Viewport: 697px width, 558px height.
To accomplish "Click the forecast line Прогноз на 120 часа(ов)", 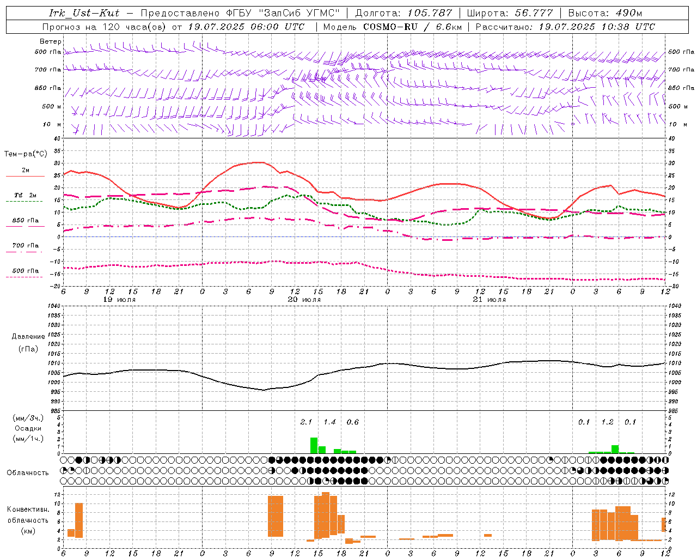I will (105, 27).
